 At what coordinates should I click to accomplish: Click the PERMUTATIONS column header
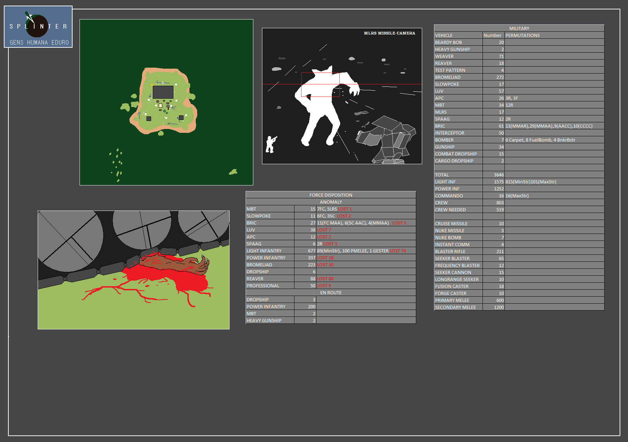(x=522, y=35)
